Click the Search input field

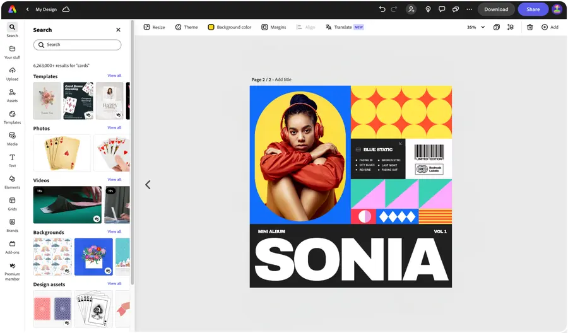pos(77,45)
